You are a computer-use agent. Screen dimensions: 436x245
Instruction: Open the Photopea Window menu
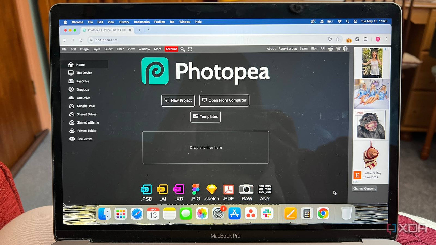click(x=144, y=49)
